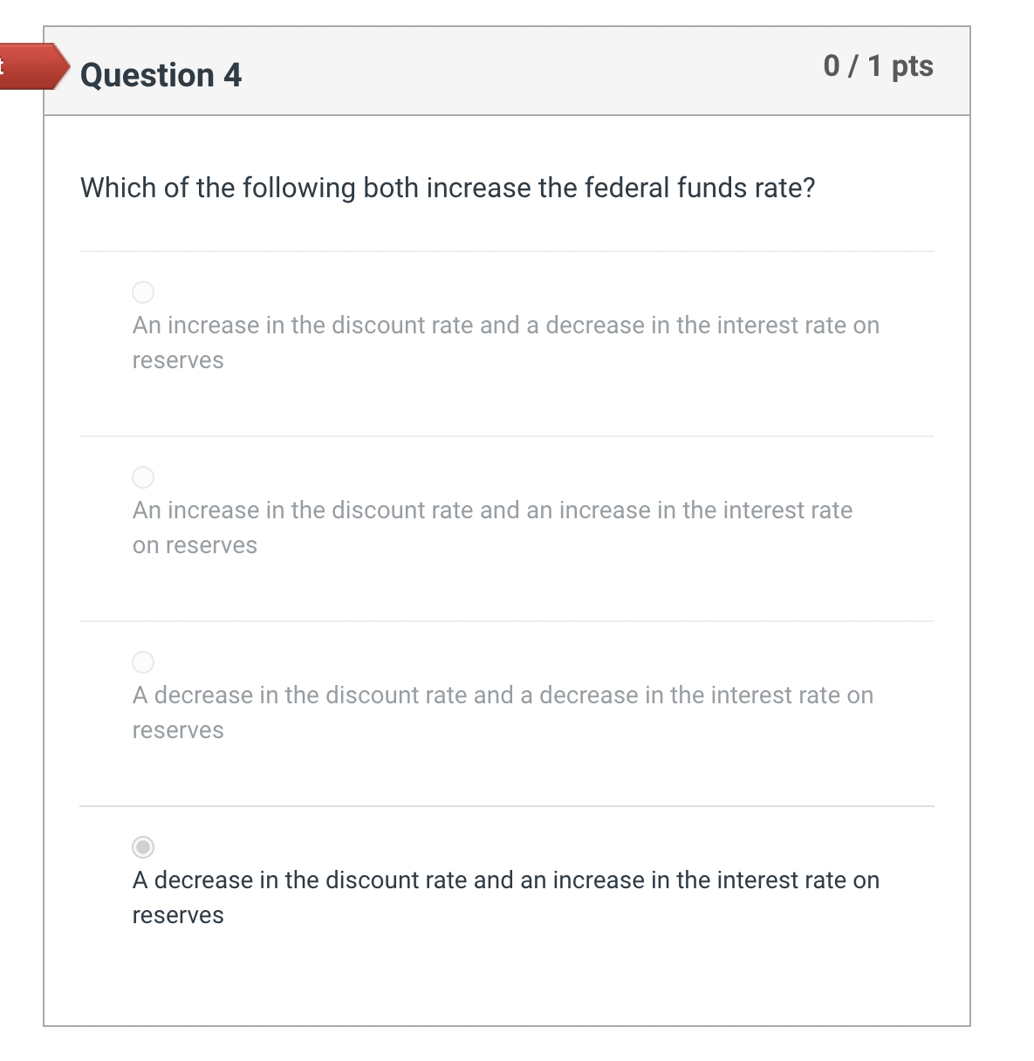Select the second answer radio button
1034x1061 pixels.
142,477
